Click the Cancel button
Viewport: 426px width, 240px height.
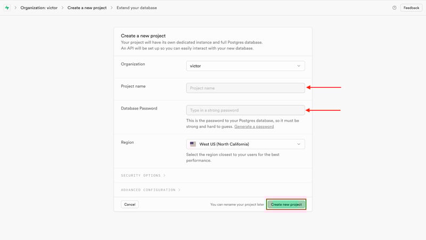[129, 204]
